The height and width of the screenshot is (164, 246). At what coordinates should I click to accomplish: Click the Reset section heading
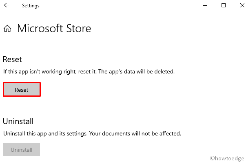pos(12,60)
